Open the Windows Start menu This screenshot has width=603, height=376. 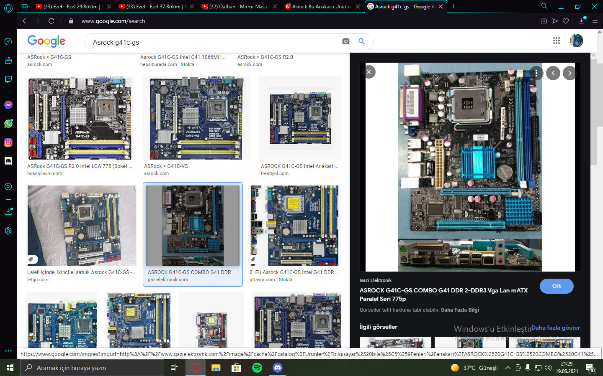click(10, 368)
